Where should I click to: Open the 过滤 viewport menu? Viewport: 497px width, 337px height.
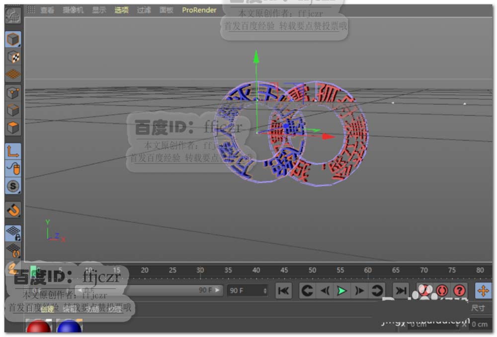tap(144, 10)
